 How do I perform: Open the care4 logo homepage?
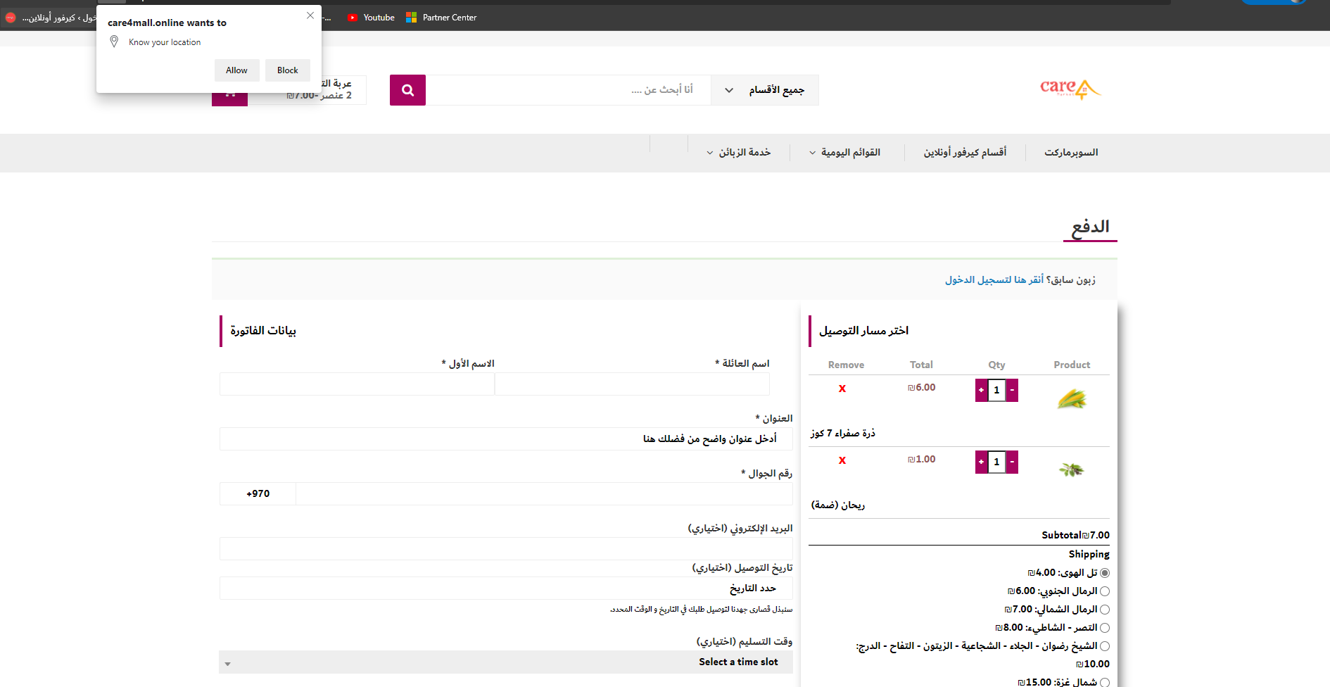tap(1070, 89)
